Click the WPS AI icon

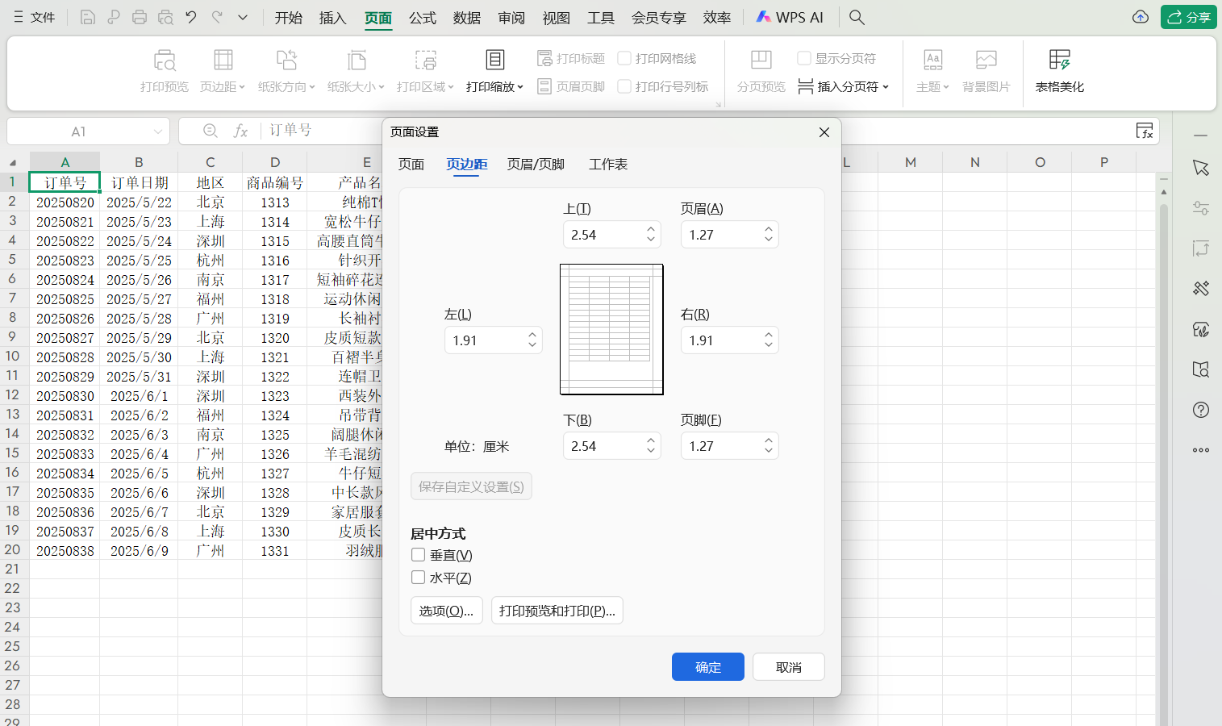789,16
